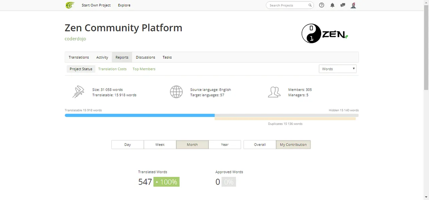This screenshot has height=200, width=429.
Task: Switch to the Translations tab
Action: click(x=79, y=57)
